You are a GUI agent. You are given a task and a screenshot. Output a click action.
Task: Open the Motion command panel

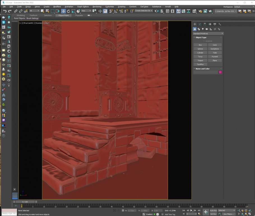tap(210, 24)
